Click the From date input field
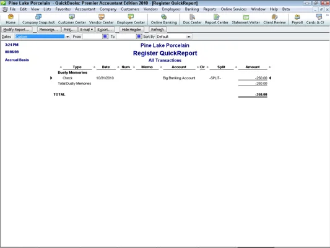Image resolution: width=330 pixels, height=248 pixels. (x=92, y=37)
